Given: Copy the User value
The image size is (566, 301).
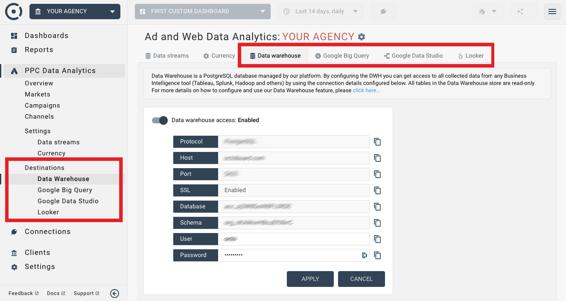Looking at the screenshot, I should (377, 239).
